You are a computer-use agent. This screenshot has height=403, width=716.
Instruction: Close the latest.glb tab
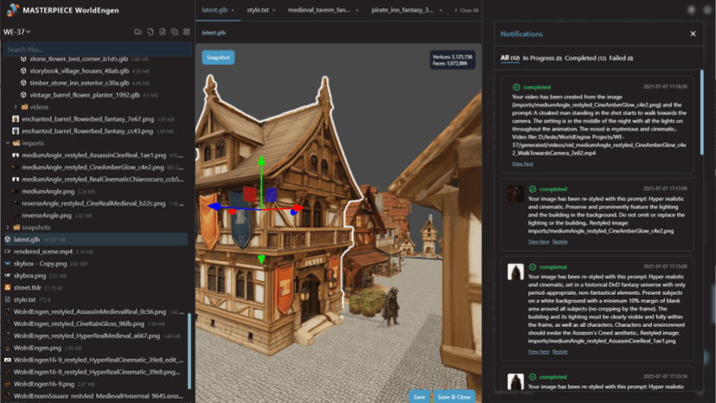[x=233, y=10]
